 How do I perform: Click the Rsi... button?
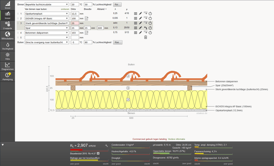117,4
